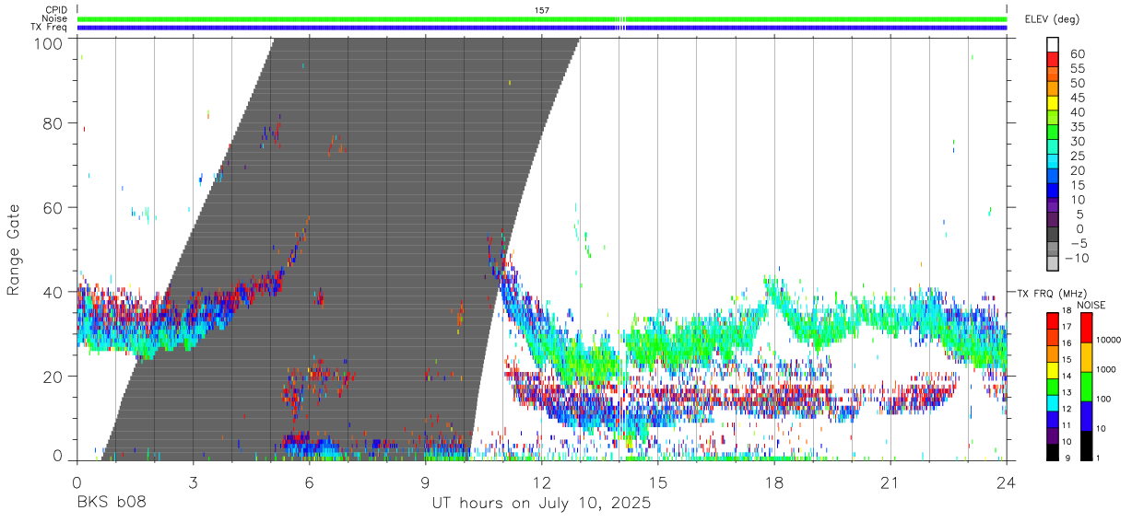
Task: Click the 55 label on elevation scale
Action: pos(1077,69)
